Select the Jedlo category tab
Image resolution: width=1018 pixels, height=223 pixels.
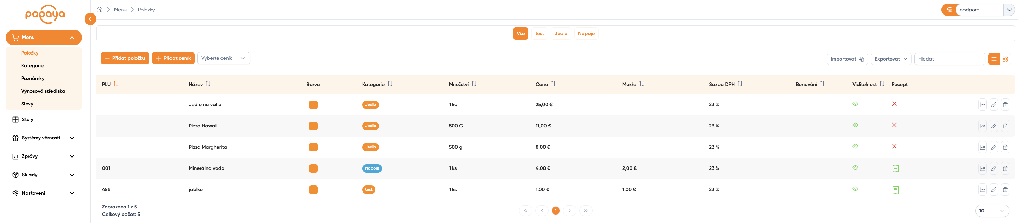(561, 34)
